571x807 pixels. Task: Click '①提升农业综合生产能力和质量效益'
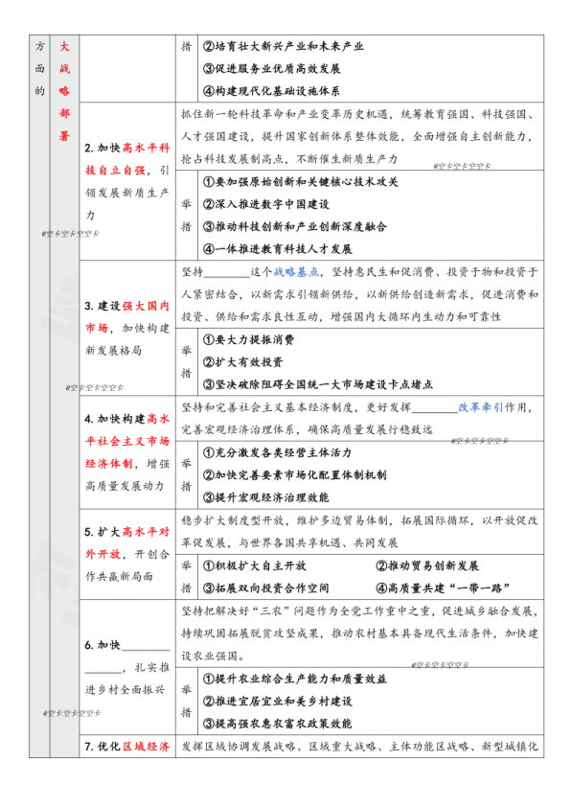click(294, 679)
